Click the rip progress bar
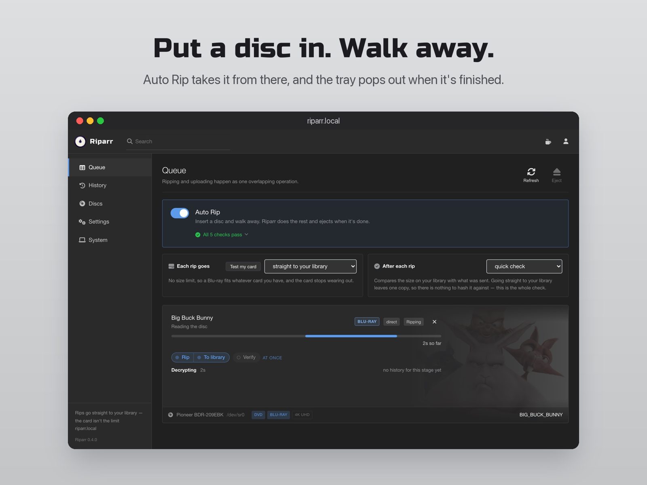647x485 pixels. 306,336
